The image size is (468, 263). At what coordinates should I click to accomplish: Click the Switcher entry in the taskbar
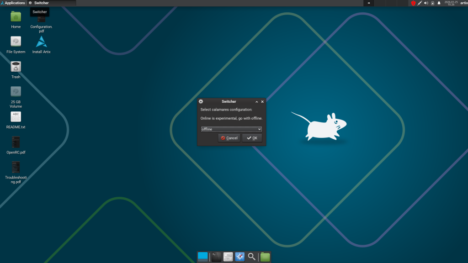(40, 3)
